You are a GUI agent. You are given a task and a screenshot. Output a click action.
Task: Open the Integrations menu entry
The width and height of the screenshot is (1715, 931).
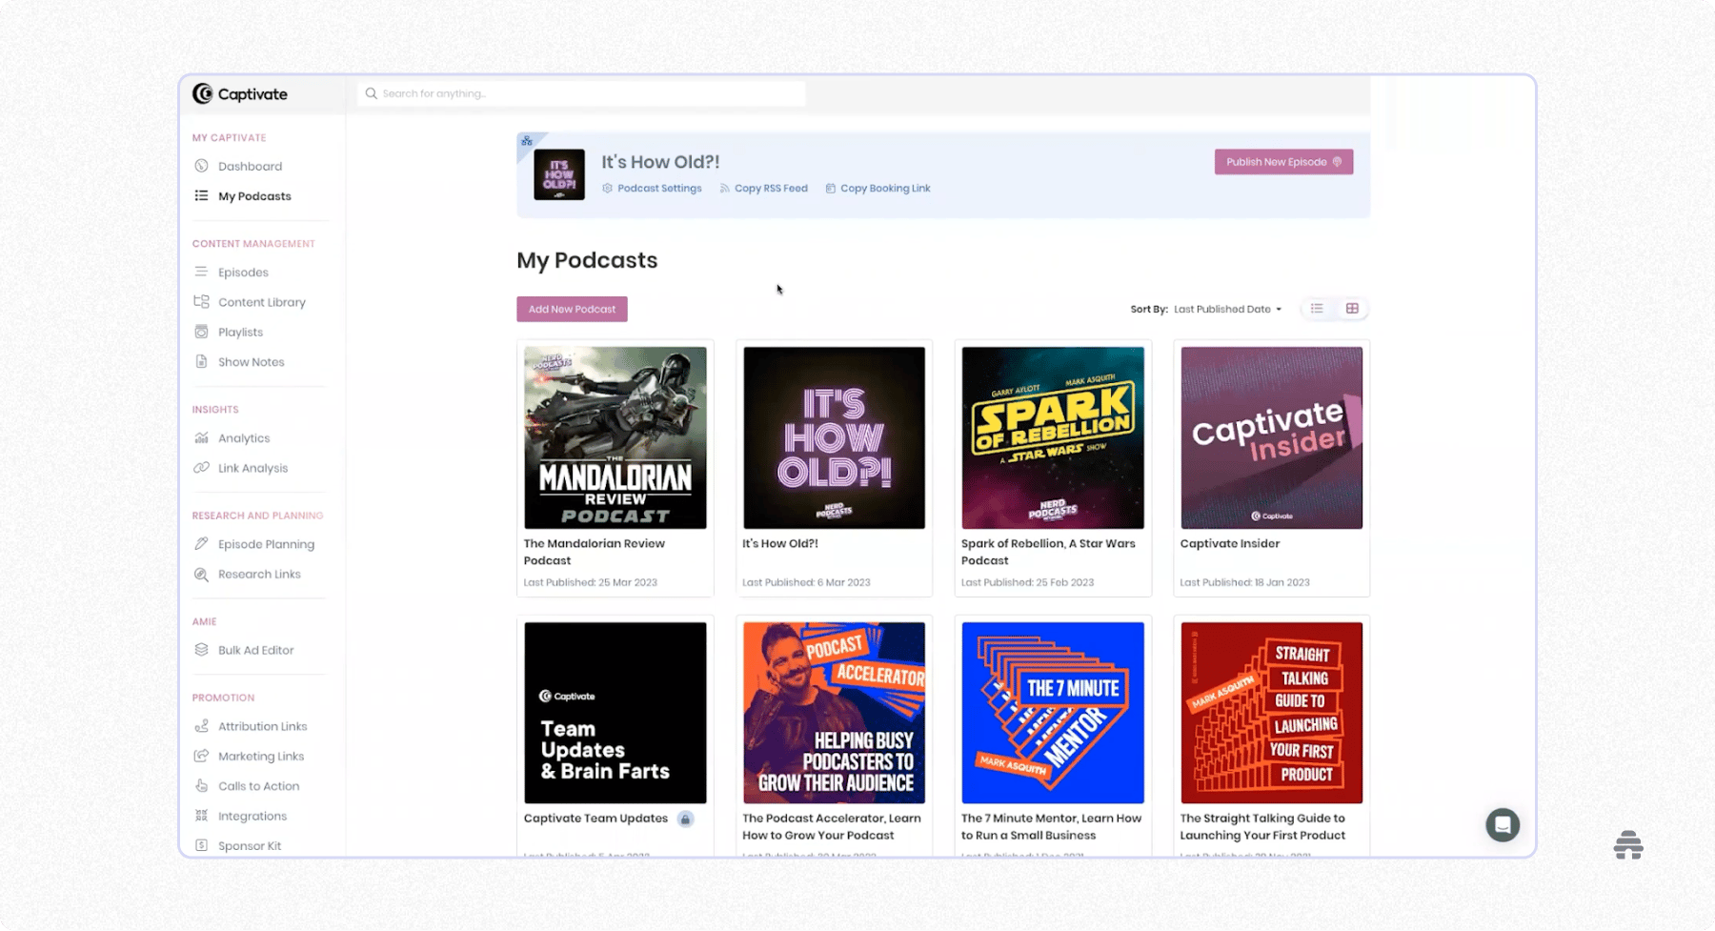201,816
